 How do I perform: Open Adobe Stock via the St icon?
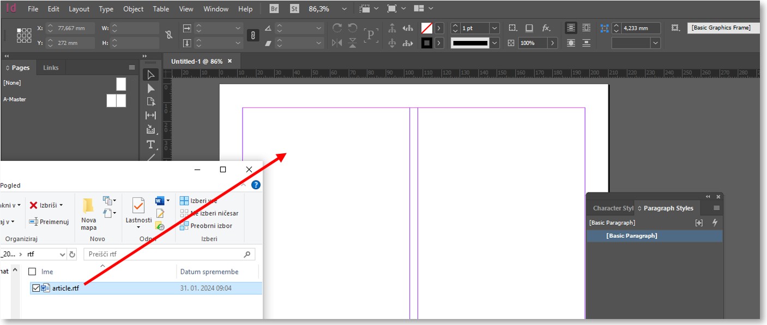click(x=294, y=9)
